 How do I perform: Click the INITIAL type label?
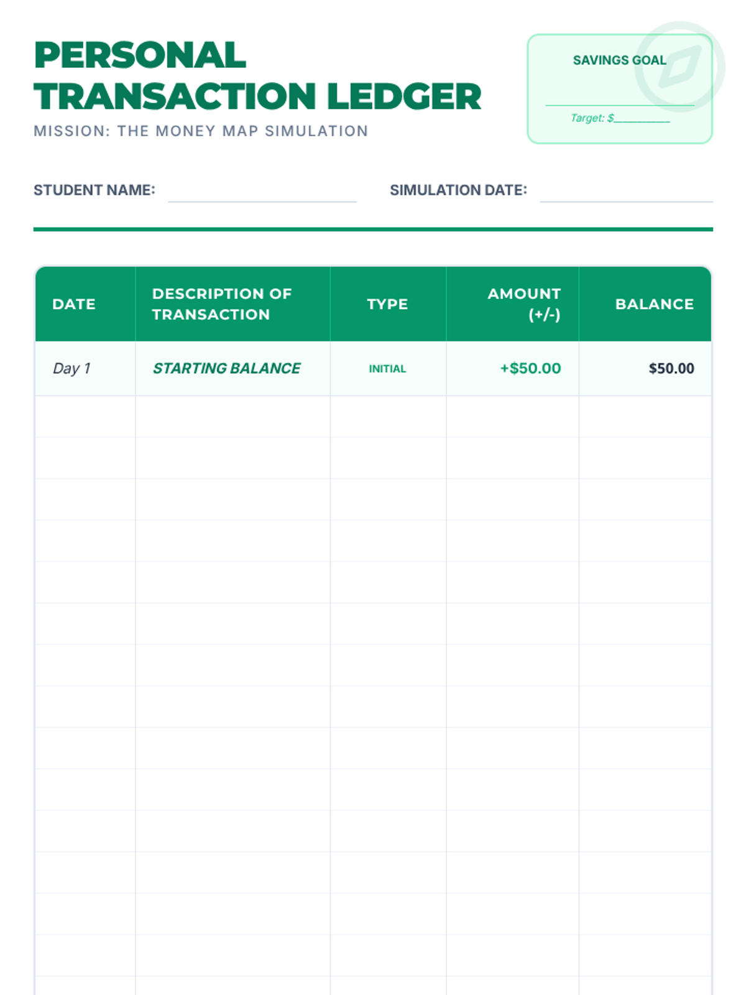(387, 369)
